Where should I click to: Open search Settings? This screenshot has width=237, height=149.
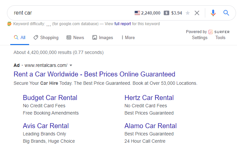pos(200,37)
